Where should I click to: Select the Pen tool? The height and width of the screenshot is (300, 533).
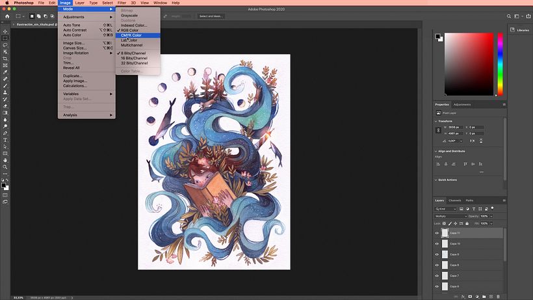(x=5, y=133)
